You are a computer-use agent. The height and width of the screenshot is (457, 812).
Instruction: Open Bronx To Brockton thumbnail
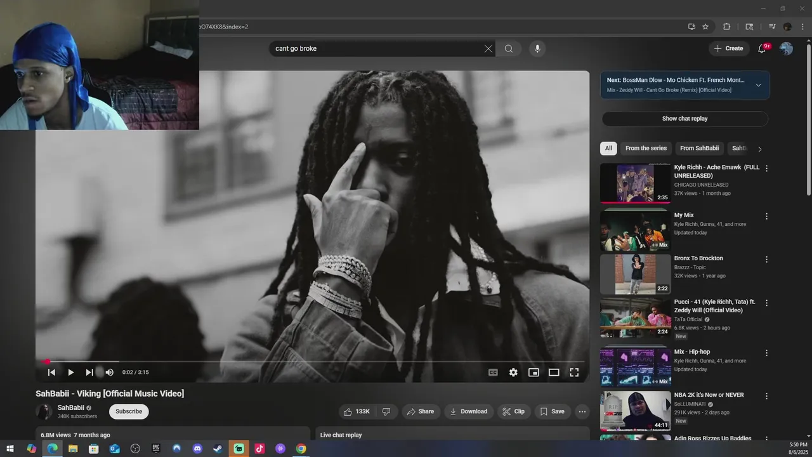[635, 274]
